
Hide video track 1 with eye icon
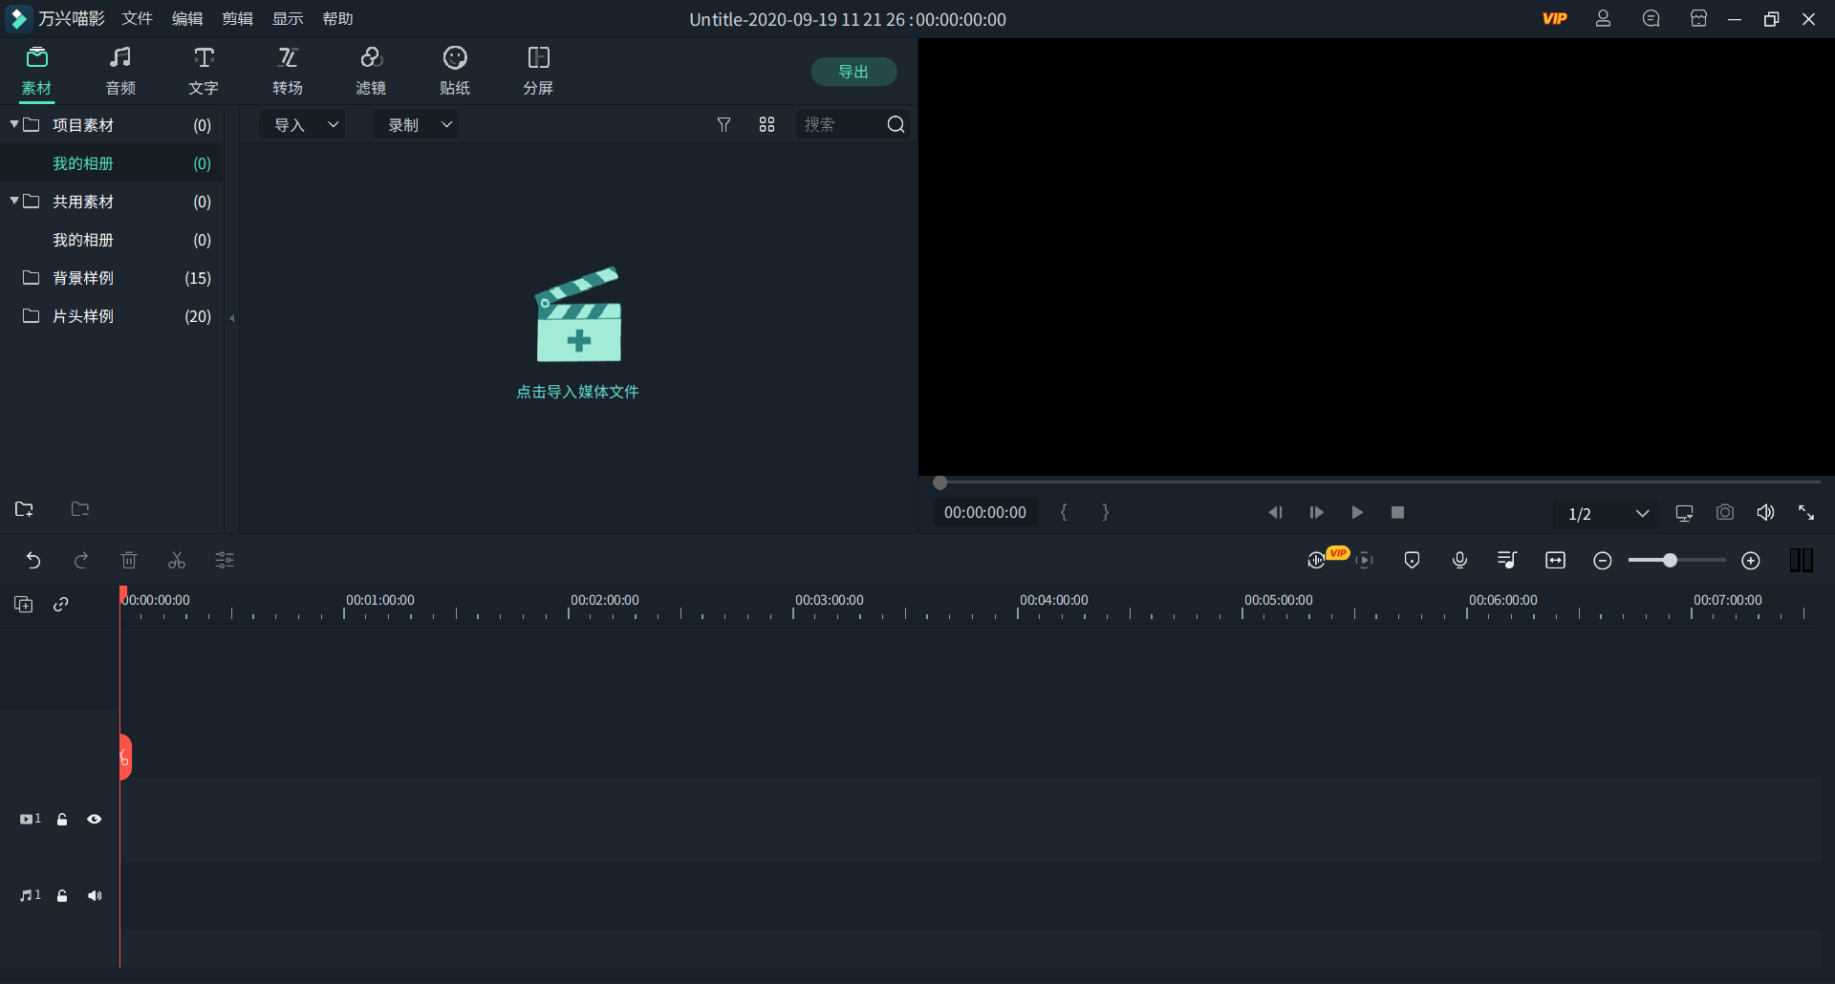coord(95,820)
